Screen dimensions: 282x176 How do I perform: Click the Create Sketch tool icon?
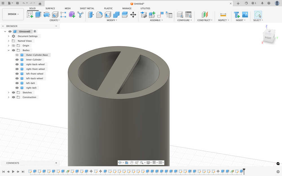coord(30,15)
